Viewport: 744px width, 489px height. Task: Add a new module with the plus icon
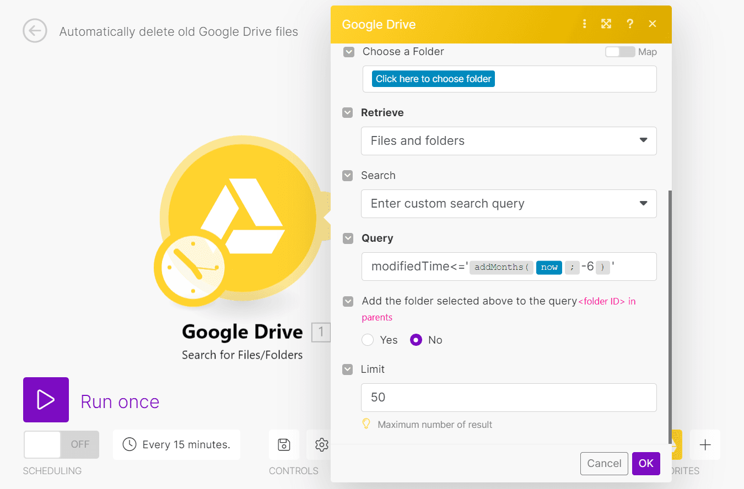(705, 444)
